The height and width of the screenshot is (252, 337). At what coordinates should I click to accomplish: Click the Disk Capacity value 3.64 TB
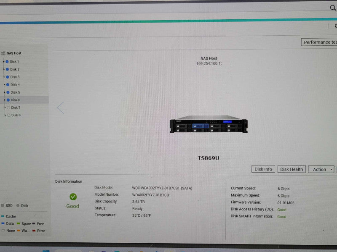point(139,202)
